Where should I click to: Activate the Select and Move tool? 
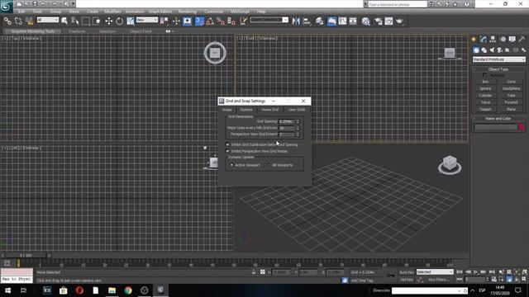[108, 21]
